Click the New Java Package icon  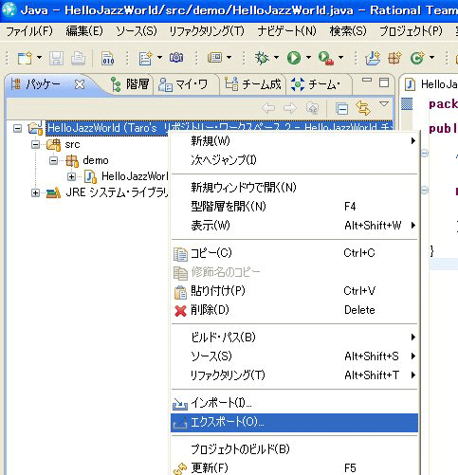click(x=394, y=58)
